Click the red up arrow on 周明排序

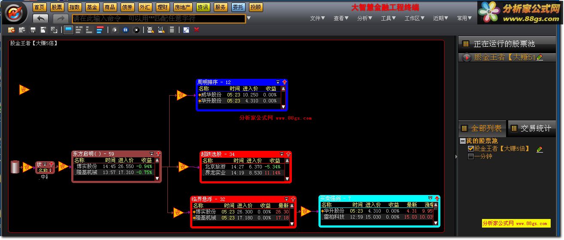(x=284, y=82)
